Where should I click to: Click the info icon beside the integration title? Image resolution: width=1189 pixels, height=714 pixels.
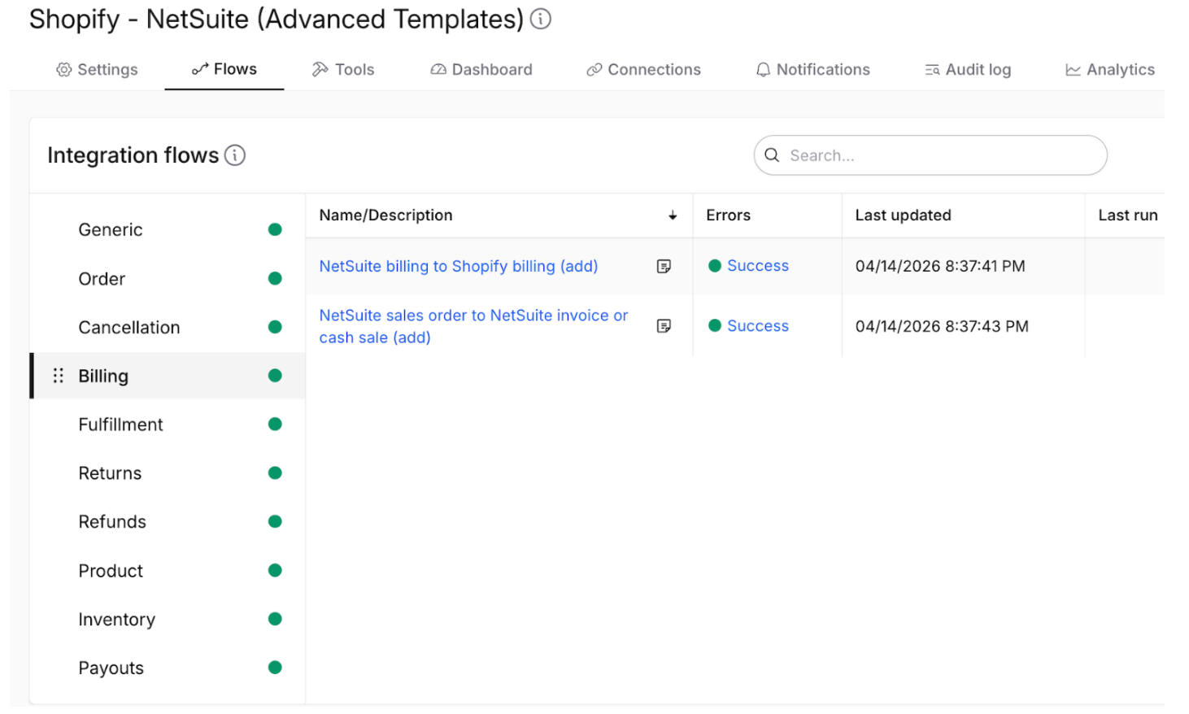click(541, 19)
